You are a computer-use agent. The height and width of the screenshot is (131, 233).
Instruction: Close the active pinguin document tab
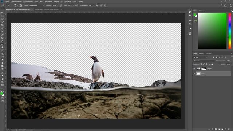32,9
